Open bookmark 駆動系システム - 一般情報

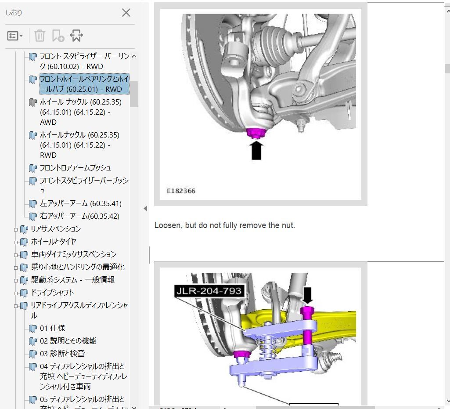coord(72,280)
